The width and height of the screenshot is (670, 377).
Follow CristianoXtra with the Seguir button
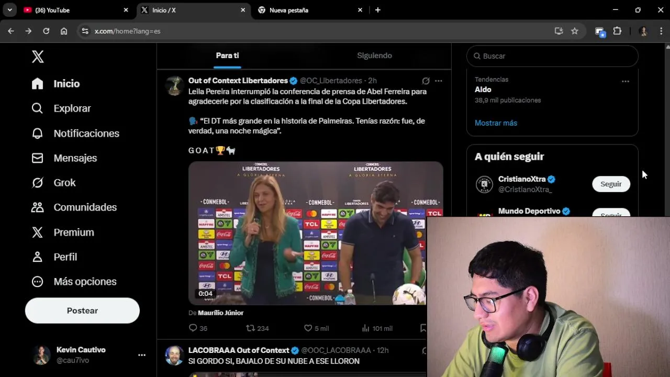611,184
